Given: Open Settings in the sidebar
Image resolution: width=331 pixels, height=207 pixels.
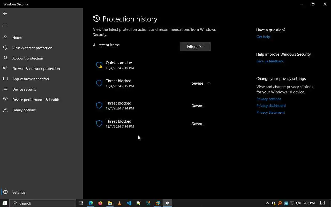Looking at the screenshot, I should pos(41,192).
